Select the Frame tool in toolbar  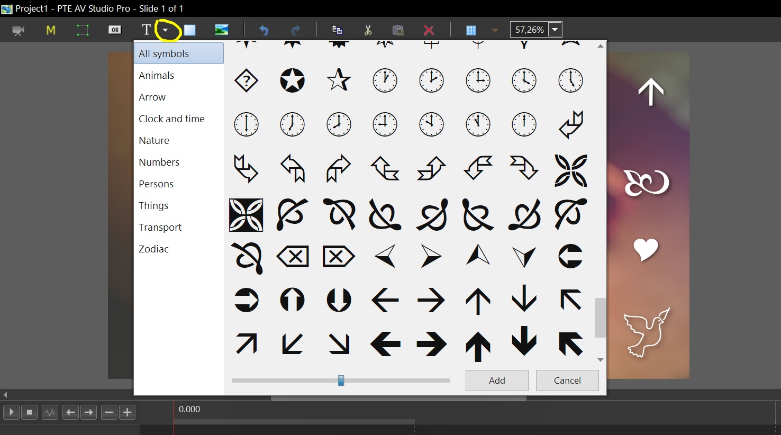[x=83, y=30]
